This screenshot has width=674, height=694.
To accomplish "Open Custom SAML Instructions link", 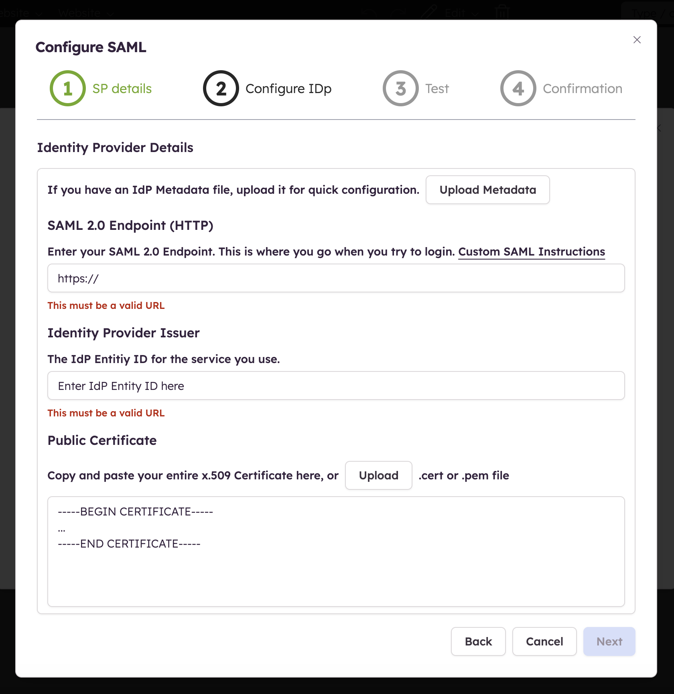I will 532,252.
